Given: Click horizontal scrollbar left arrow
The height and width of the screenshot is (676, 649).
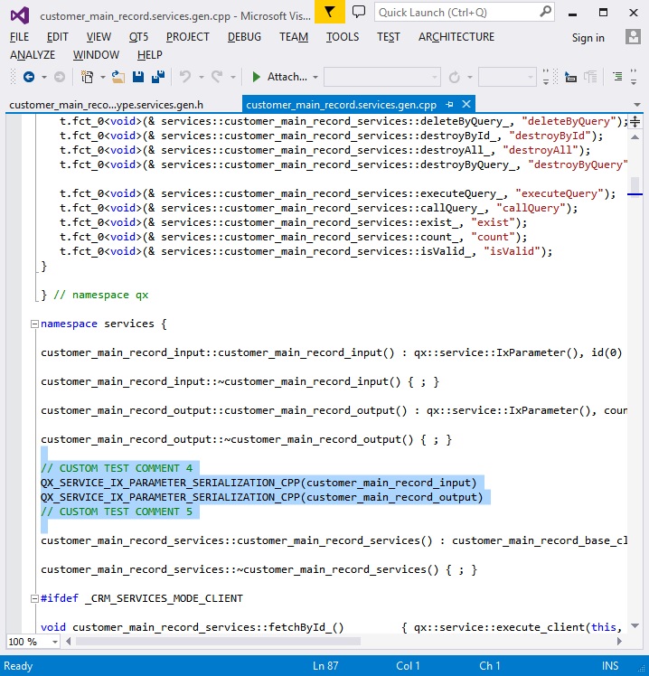Looking at the screenshot, I should coord(69,642).
